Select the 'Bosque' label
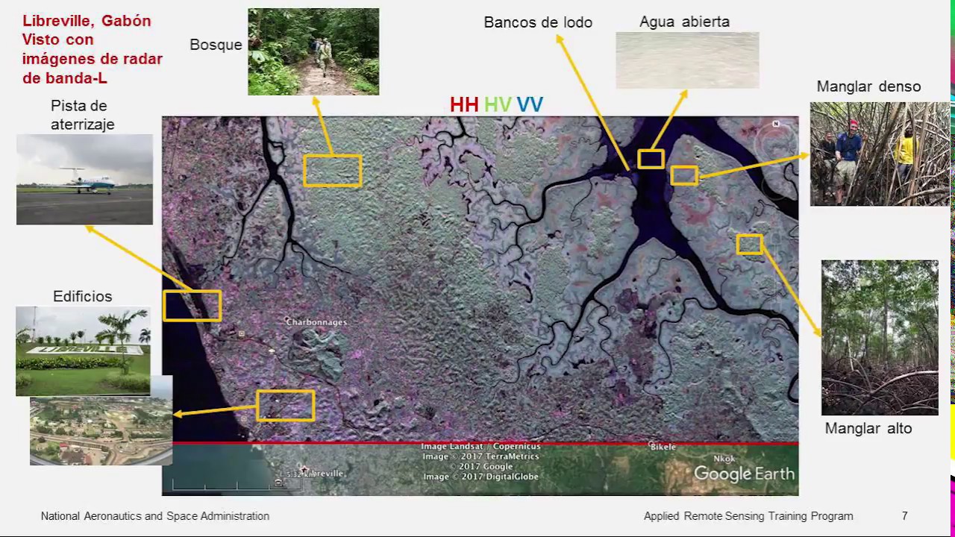Screen dimensions: 955x537 (x=216, y=45)
